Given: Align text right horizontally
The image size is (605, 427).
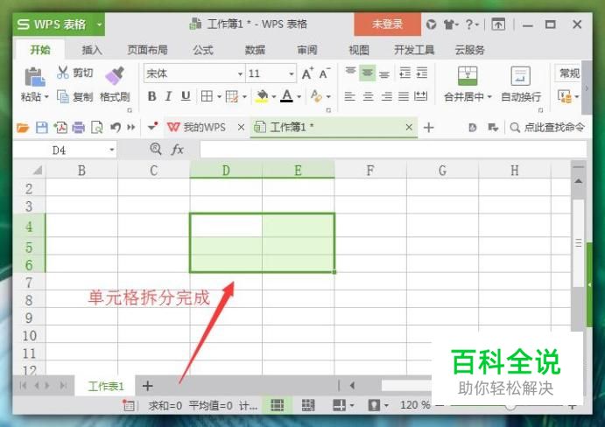Looking at the screenshot, I should tap(386, 96).
